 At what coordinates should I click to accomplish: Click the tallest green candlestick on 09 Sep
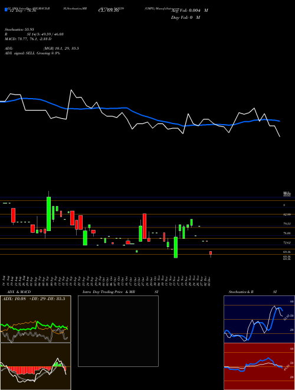(48, 214)
